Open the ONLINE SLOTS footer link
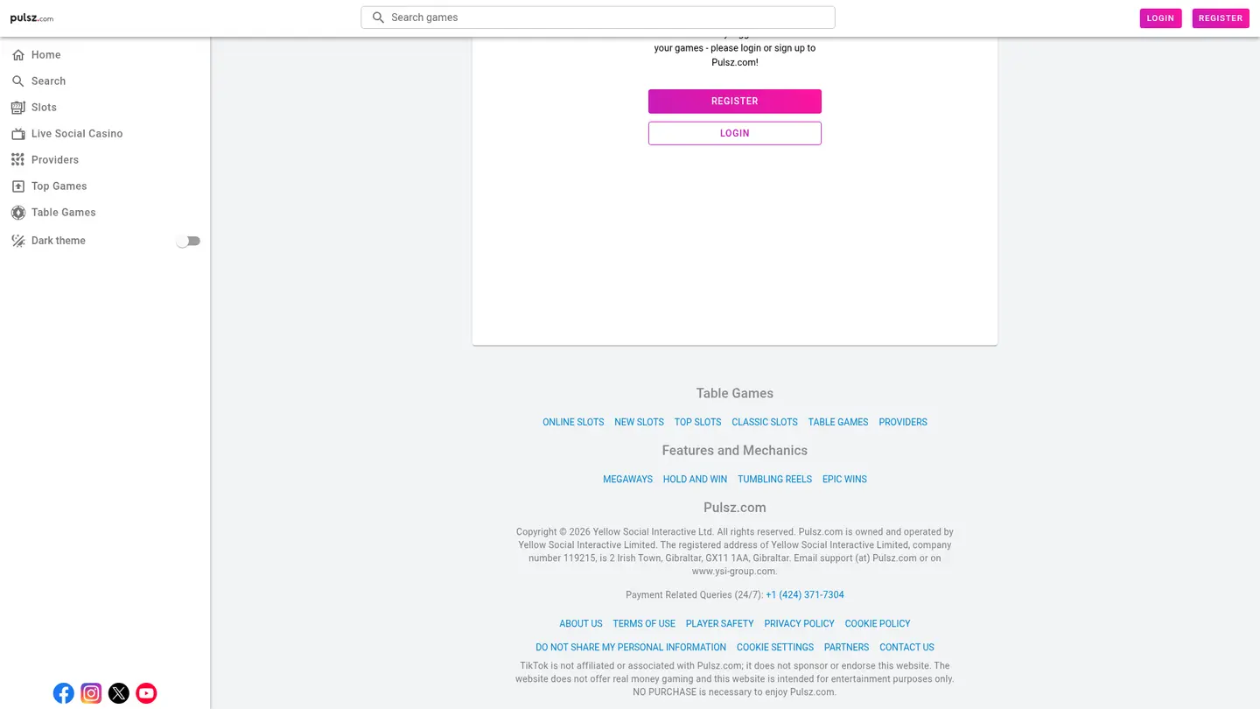The image size is (1260, 709). [x=573, y=422]
